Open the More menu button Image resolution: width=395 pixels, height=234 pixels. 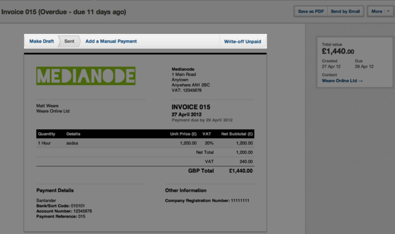[x=376, y=11]
